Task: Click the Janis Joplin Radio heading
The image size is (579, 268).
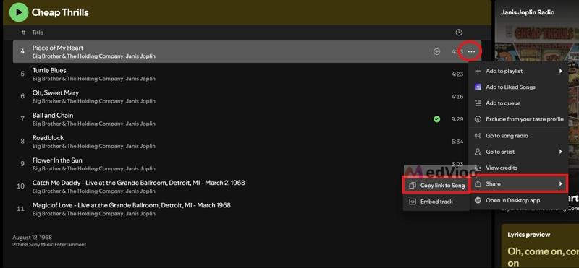Action: [x=528, y=12]
